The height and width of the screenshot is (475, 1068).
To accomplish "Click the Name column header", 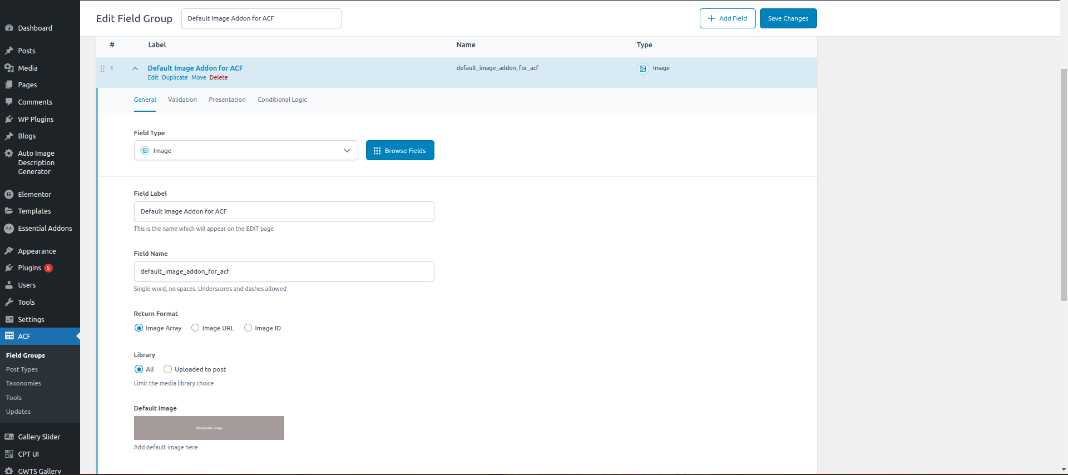I will pyautogui.click(x=466, y=45).
